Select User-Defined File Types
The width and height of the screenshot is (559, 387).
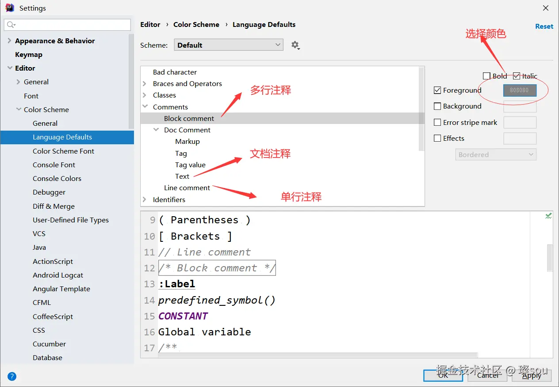pyautogui.click(x=71, y=220)
